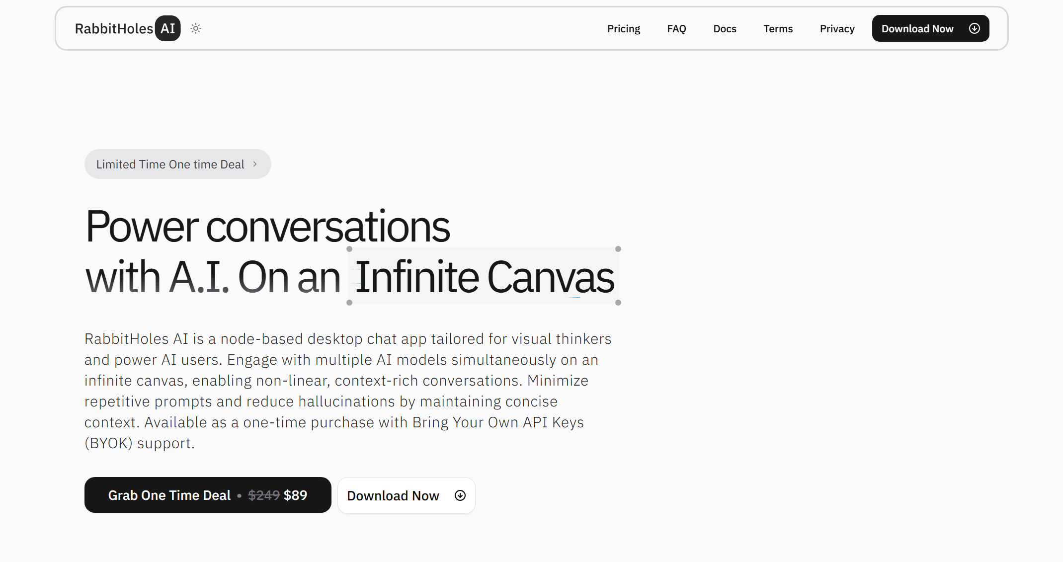
Task: Click chevron arrow on Limited Time deal pill
Action: pyautogui.click(x=255, y=164)
